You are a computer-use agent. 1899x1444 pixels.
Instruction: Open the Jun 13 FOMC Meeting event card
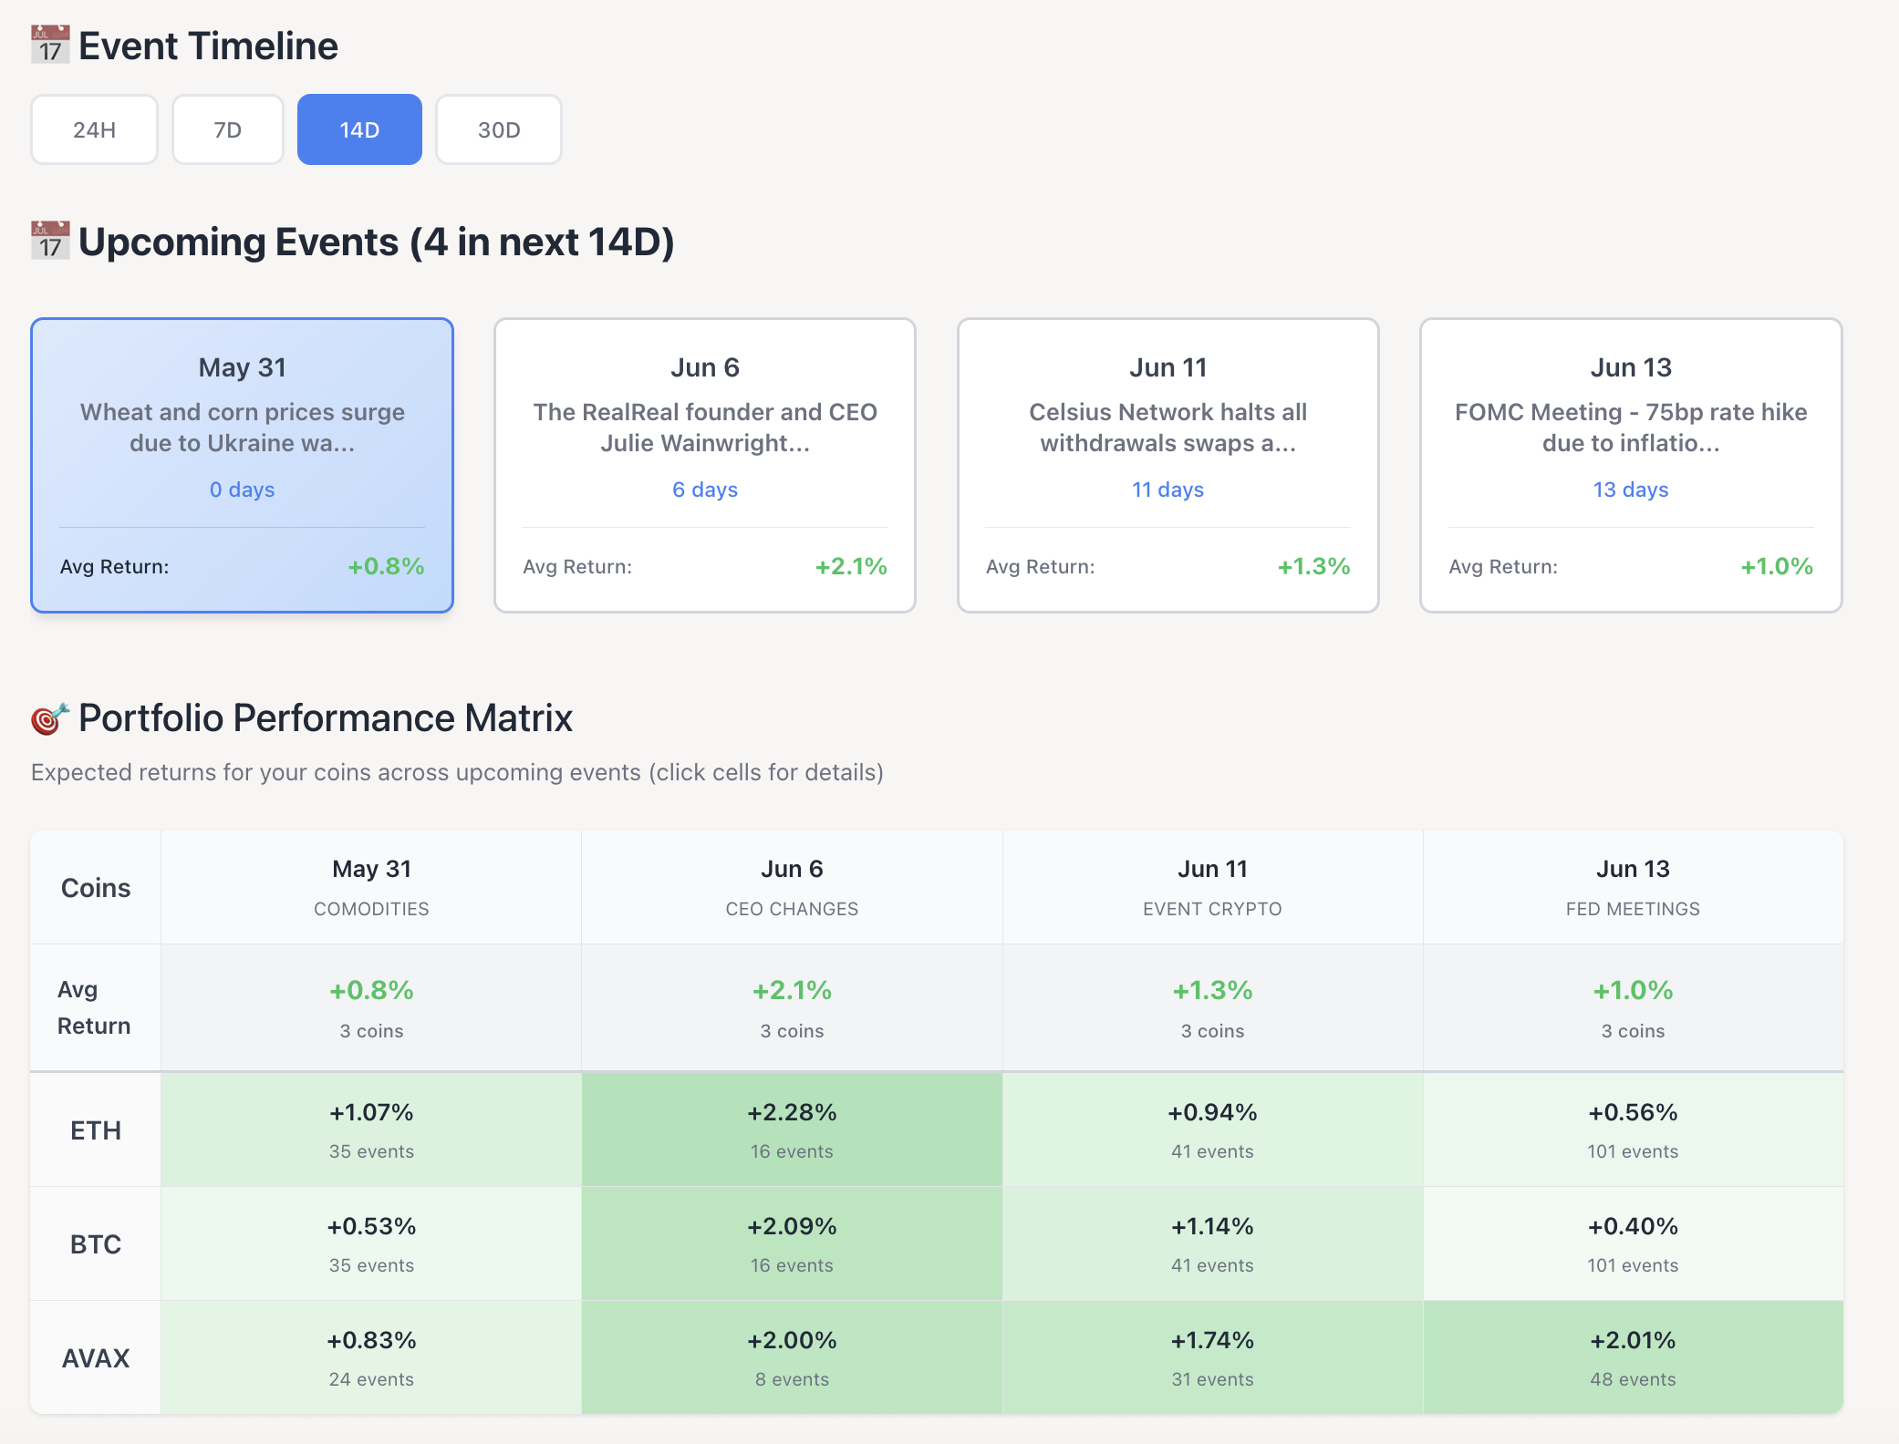coord(1631,464)
